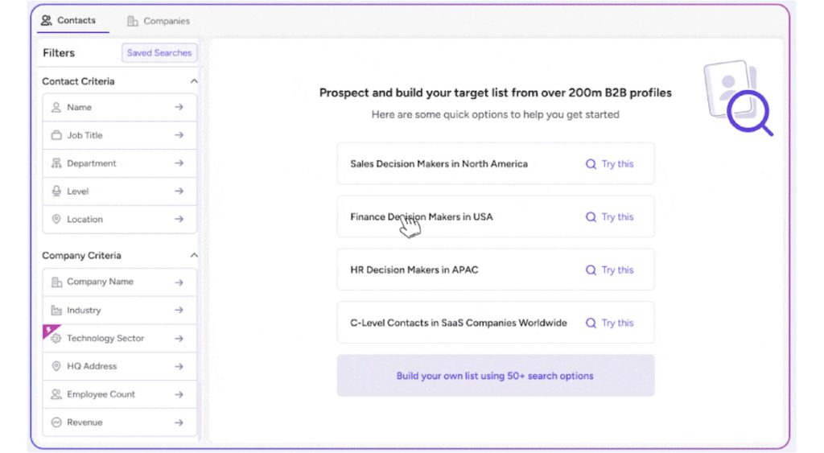Click the pink lightning badge on Technology Sector

coord(49,330)
